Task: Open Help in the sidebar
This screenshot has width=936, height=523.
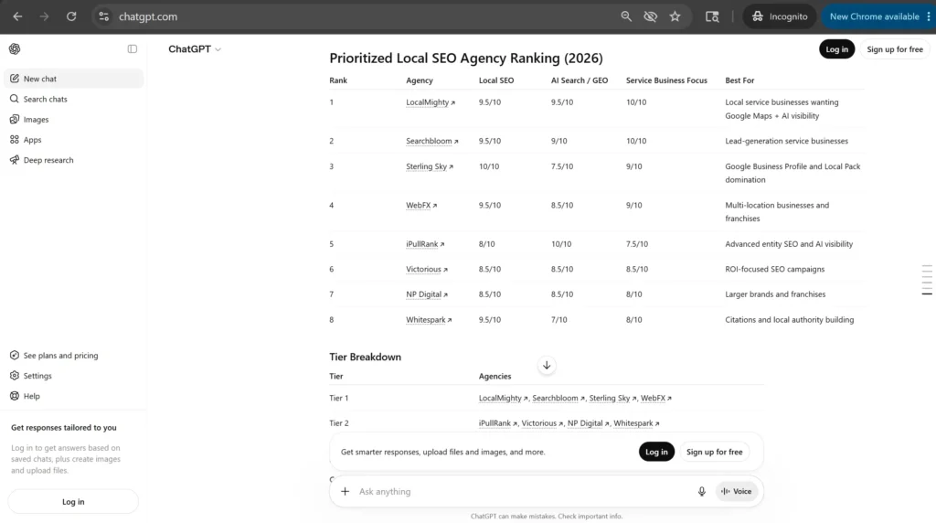Action: pyautogui.click(x=74, y=396)
